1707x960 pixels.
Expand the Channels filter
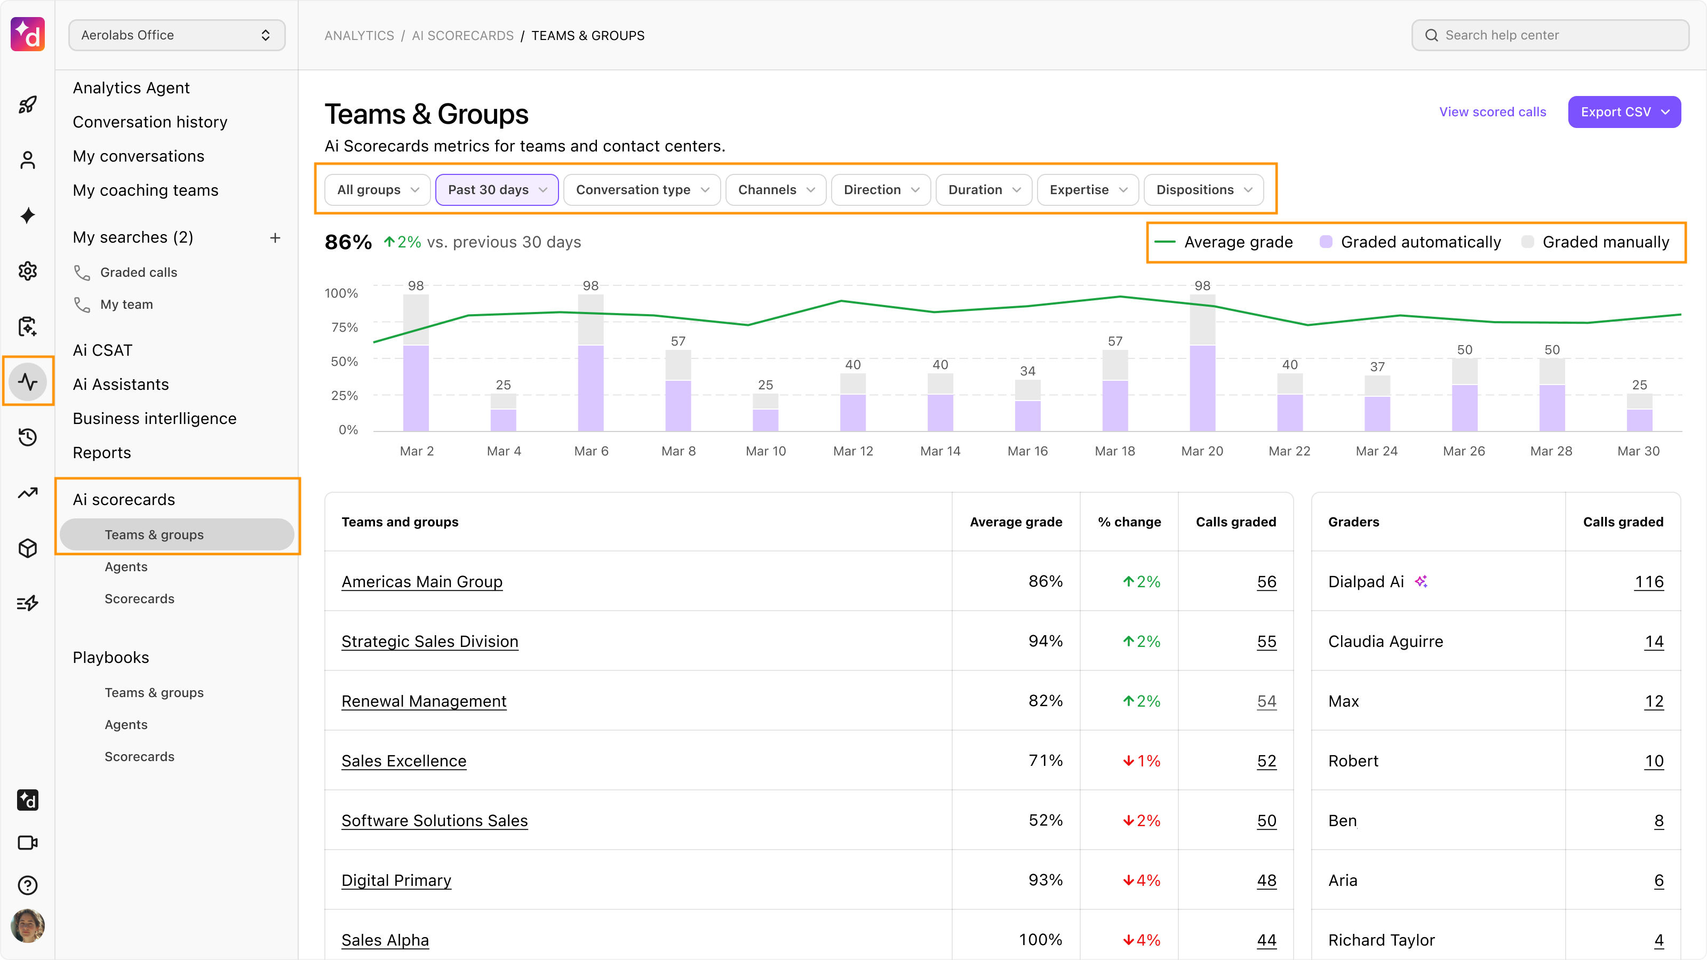click(776, 189)
